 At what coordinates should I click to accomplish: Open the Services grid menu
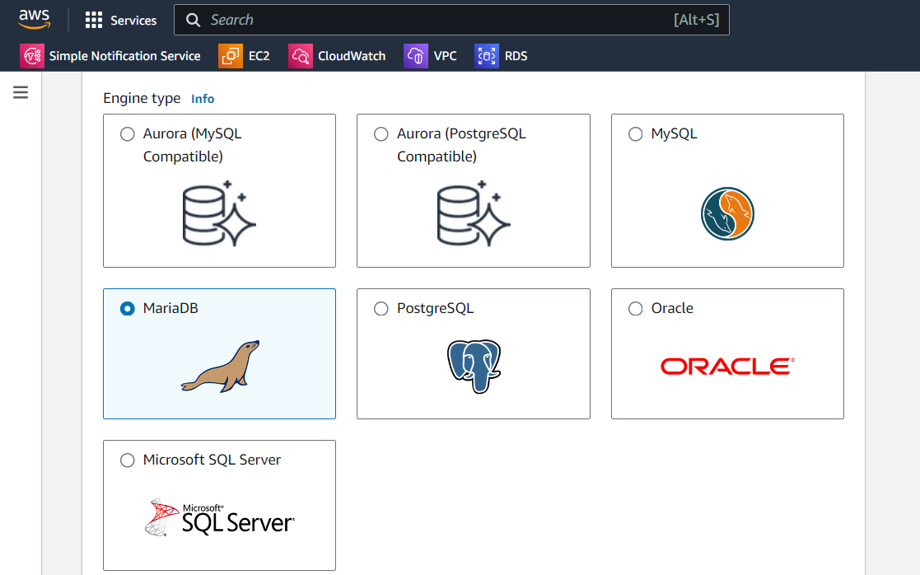coord(93,20)
